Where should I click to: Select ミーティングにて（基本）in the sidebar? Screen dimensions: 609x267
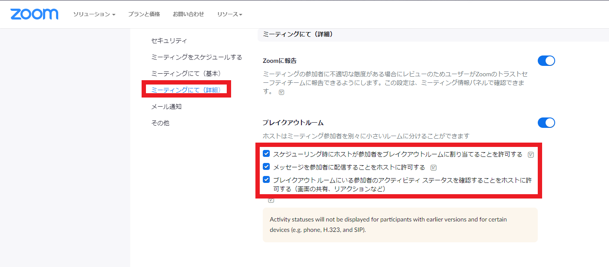pos(185,73)
